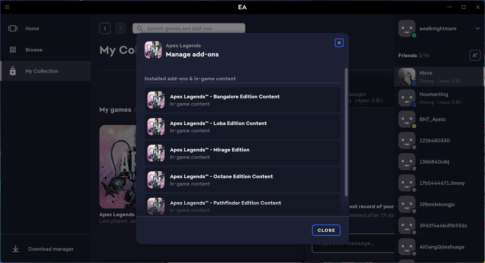Go forward using the right arrow button
The image size is (485, 263).
click(x=120, y=28)
